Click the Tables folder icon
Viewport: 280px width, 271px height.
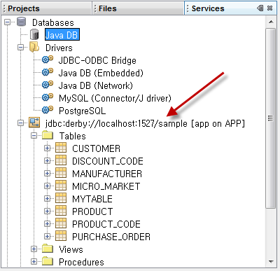coord(48,135)
